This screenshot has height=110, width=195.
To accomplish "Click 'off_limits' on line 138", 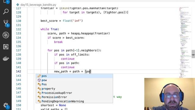I will tap(80, 55).
